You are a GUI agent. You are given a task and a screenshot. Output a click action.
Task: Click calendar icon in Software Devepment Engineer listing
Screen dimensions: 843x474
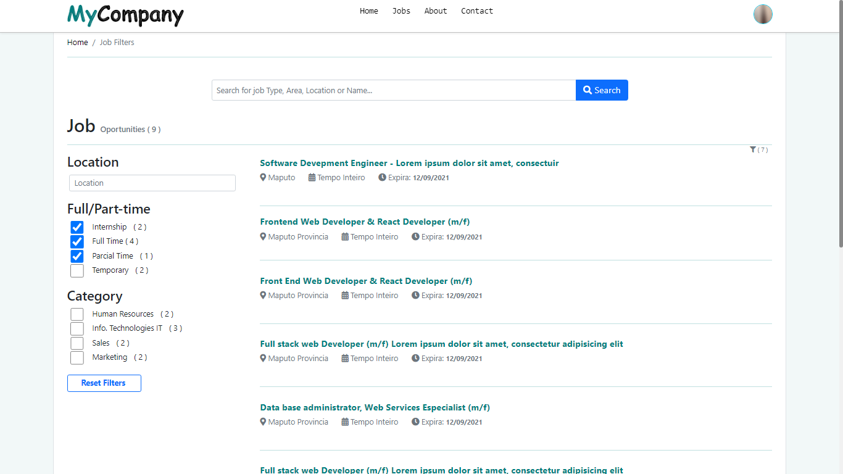pos(312,178)
